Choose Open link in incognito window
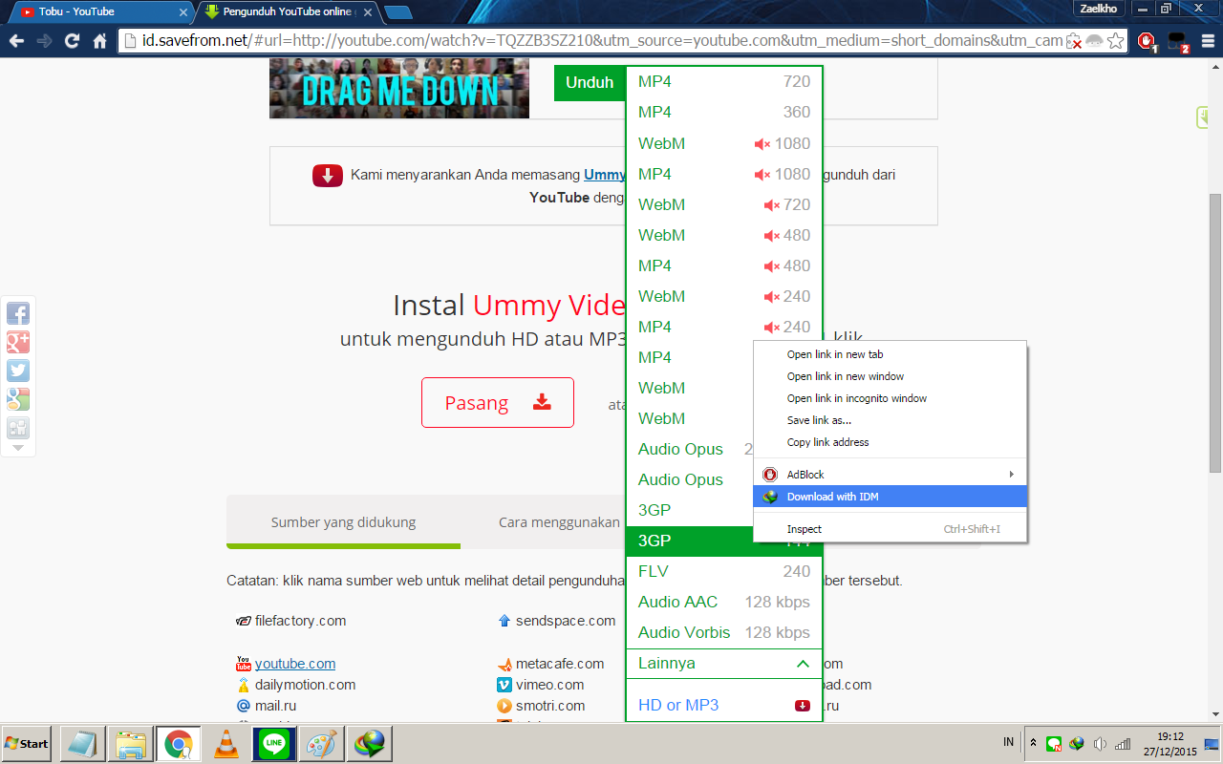 click(x=890, y=398)
